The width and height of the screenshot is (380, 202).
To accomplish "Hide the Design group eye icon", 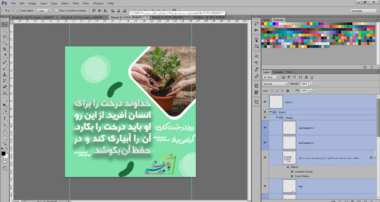I will [x=265, y=118].
